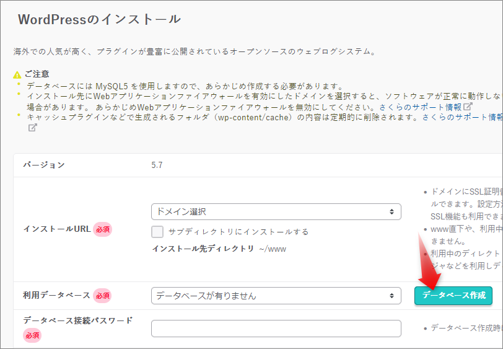Click the WordPressのインストール page heading
The width and height of the screenshot is (503, 349).
pos(99,19)
